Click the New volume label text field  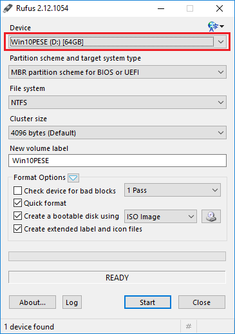pos(117,161)
